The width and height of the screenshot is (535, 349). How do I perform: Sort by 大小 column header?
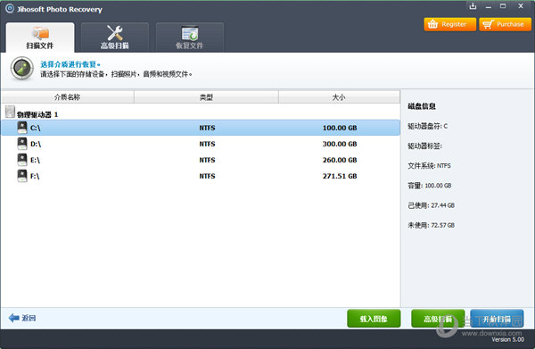pos(339,97)
